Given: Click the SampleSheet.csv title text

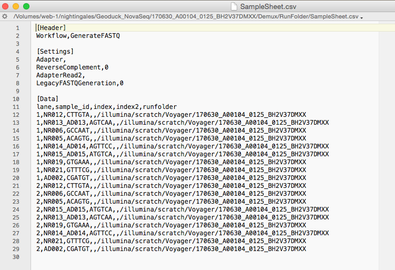Looking at the screenshot, I should click(268, 6).
